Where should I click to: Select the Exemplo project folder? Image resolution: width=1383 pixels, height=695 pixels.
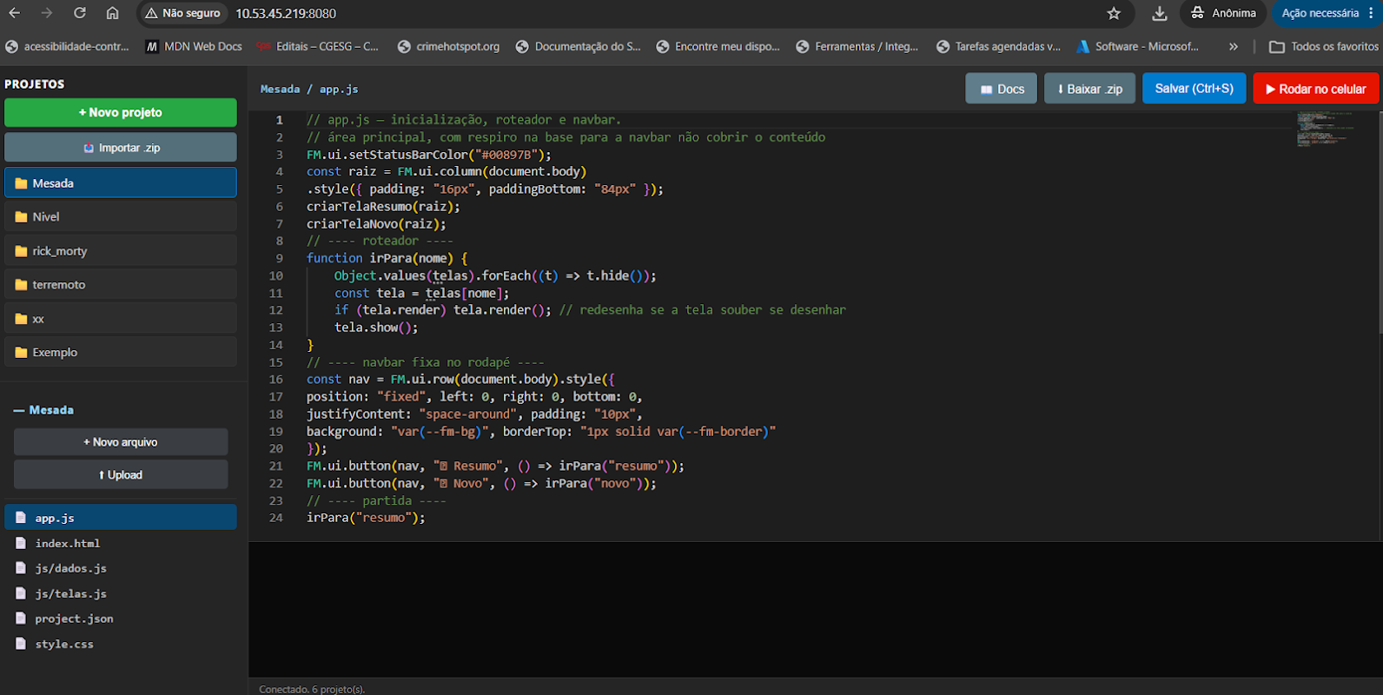[120, 353]
